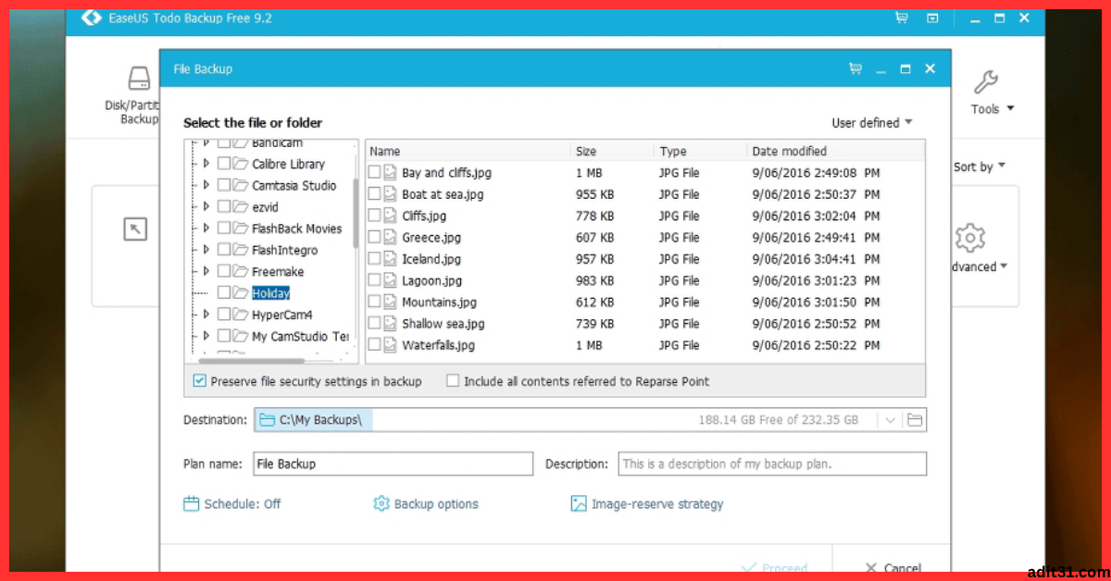Click the Disk/Partition Backup icon
The width and height of the screenshot is (1111, 581).
138,79
